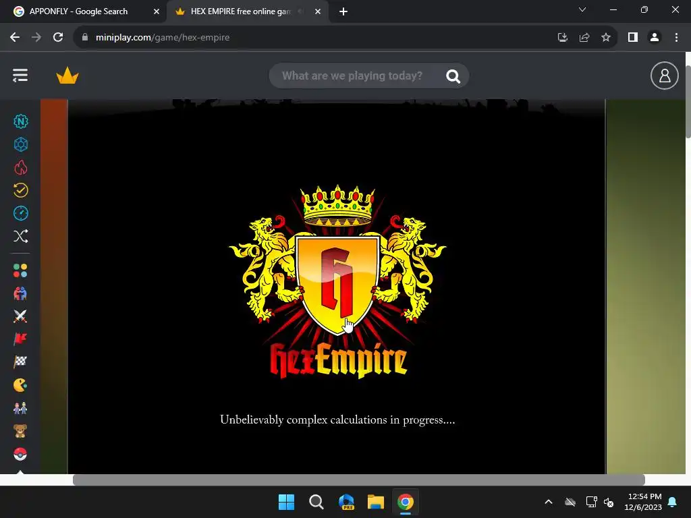Click the vertical page scrollbar thumb
The height and width of the screenshot is (518, 691).
(688, 102)
